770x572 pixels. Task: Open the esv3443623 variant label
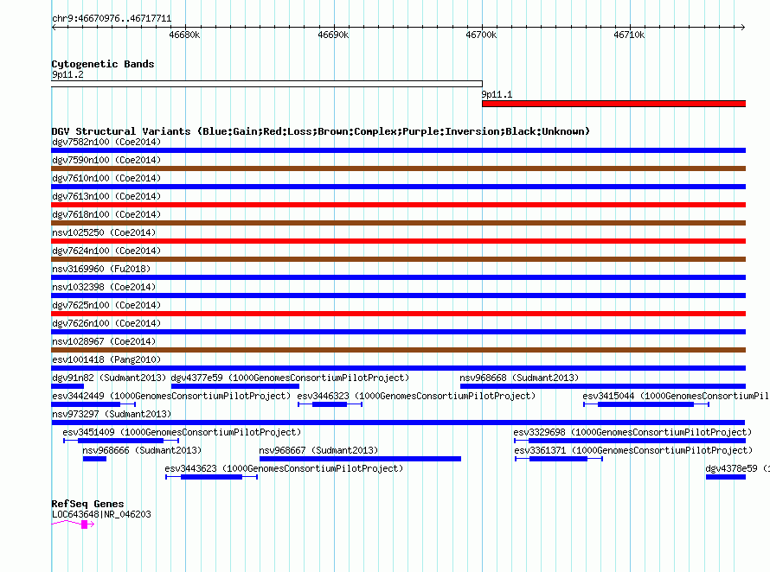coord(284,468)
